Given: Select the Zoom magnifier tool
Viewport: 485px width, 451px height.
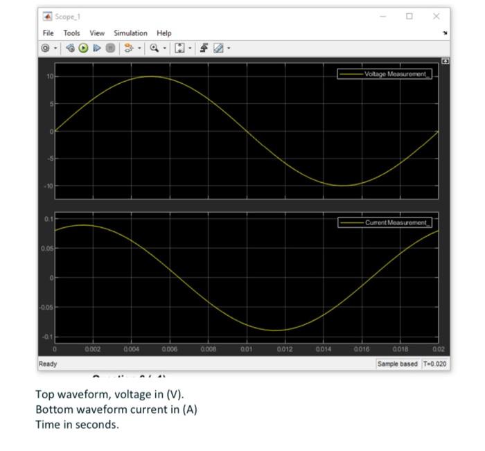Looking at the screenshot, I should (154, 48).
